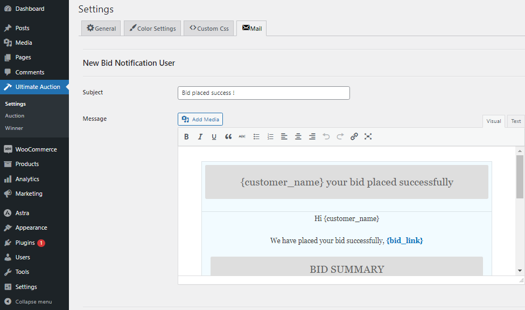Open the Winner submenu link

coord(14,128)
